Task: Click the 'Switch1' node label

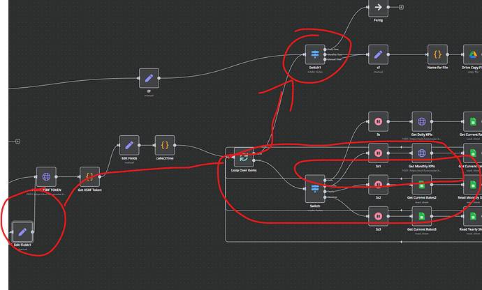Action: click(x=315, y=68)
